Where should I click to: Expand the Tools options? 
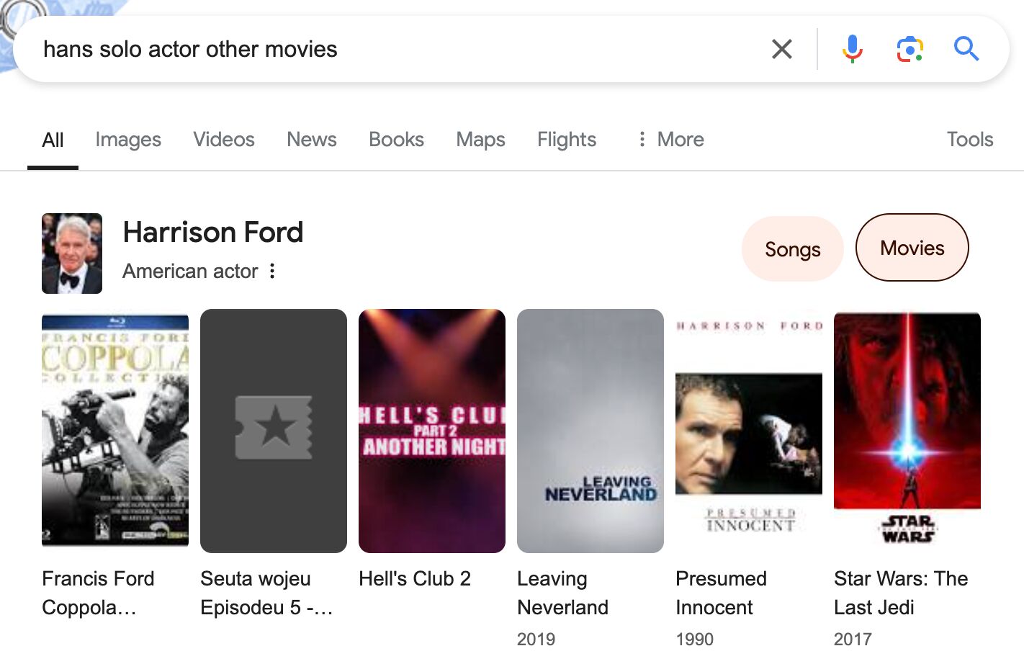point(969,139)
